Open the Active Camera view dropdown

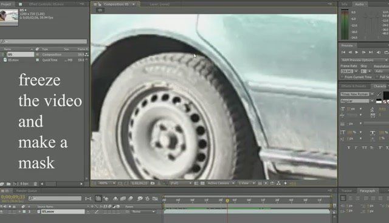point(221,183)
